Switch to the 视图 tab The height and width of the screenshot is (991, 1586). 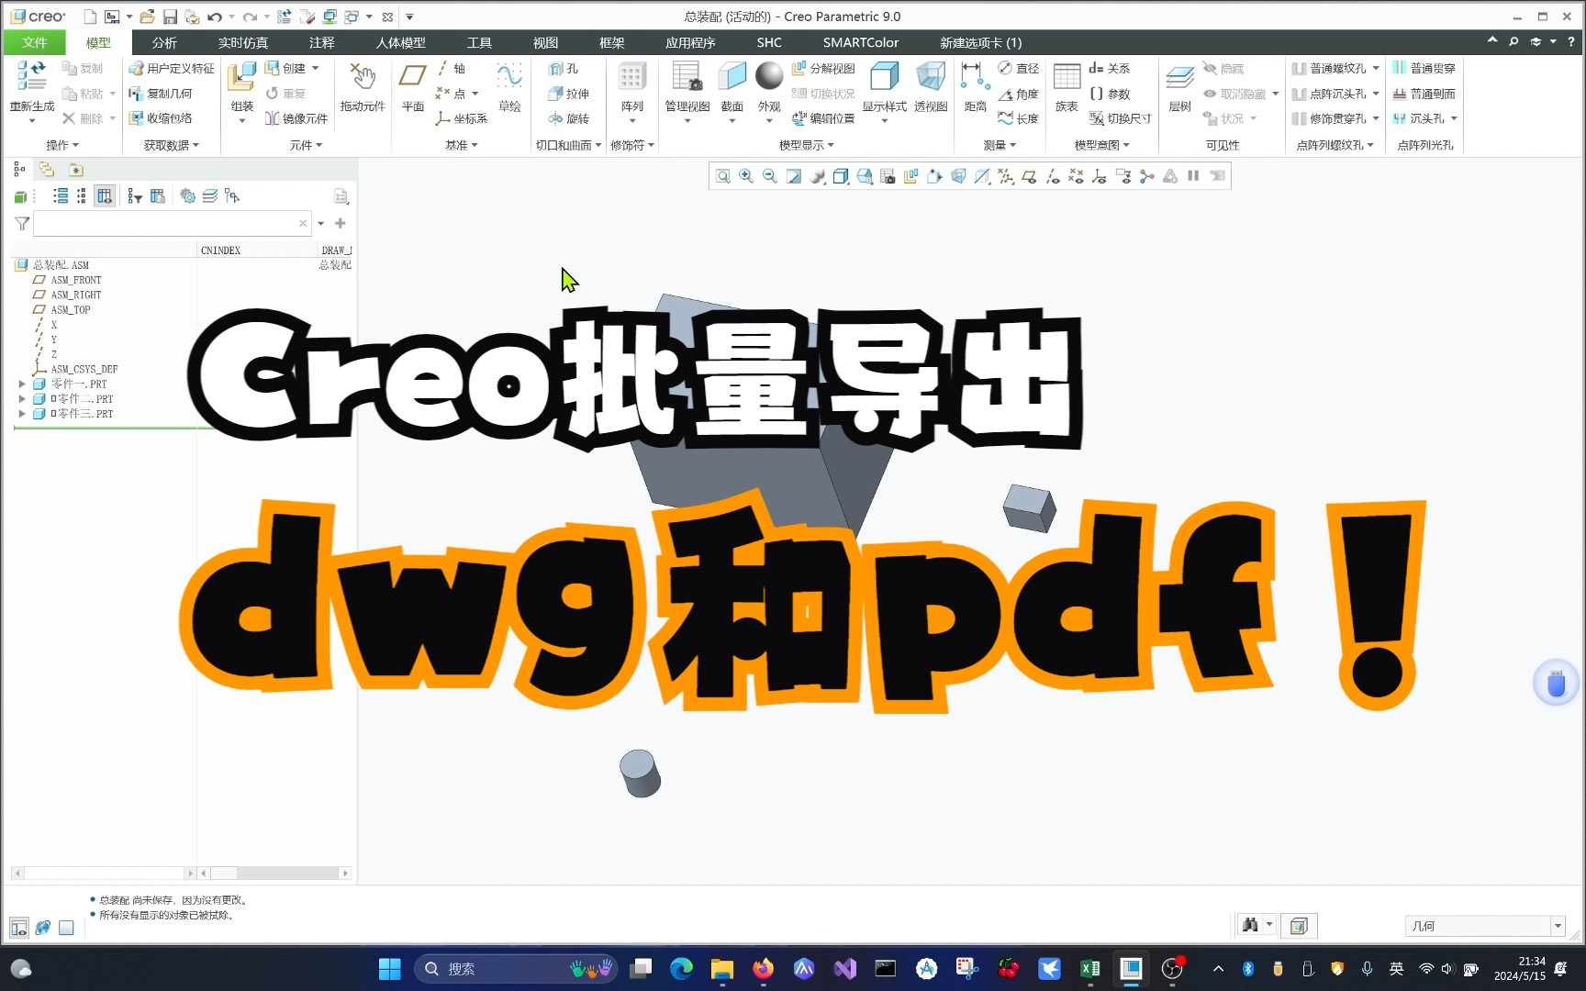tap(545, 42)
